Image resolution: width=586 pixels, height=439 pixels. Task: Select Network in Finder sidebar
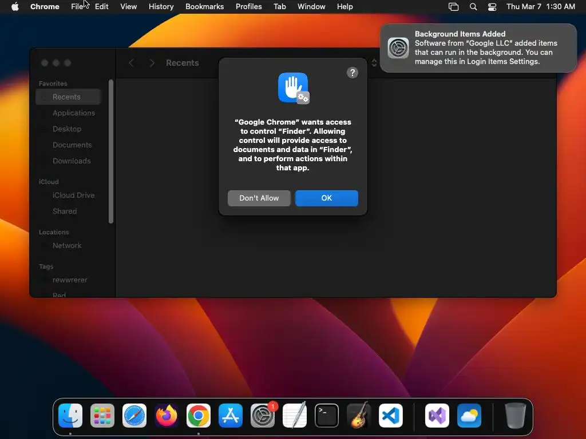pos(69,246)
